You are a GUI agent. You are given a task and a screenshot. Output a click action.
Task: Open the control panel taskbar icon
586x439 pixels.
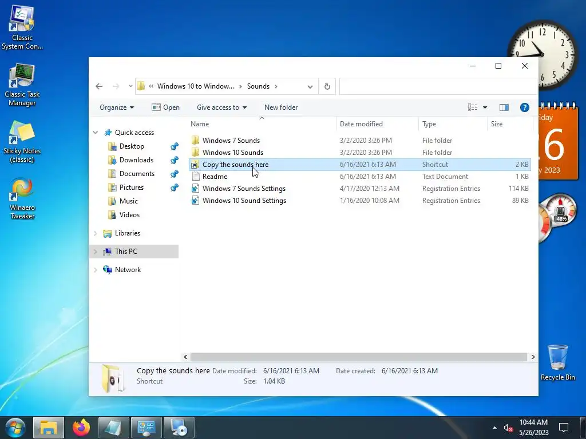coord(146,428)
